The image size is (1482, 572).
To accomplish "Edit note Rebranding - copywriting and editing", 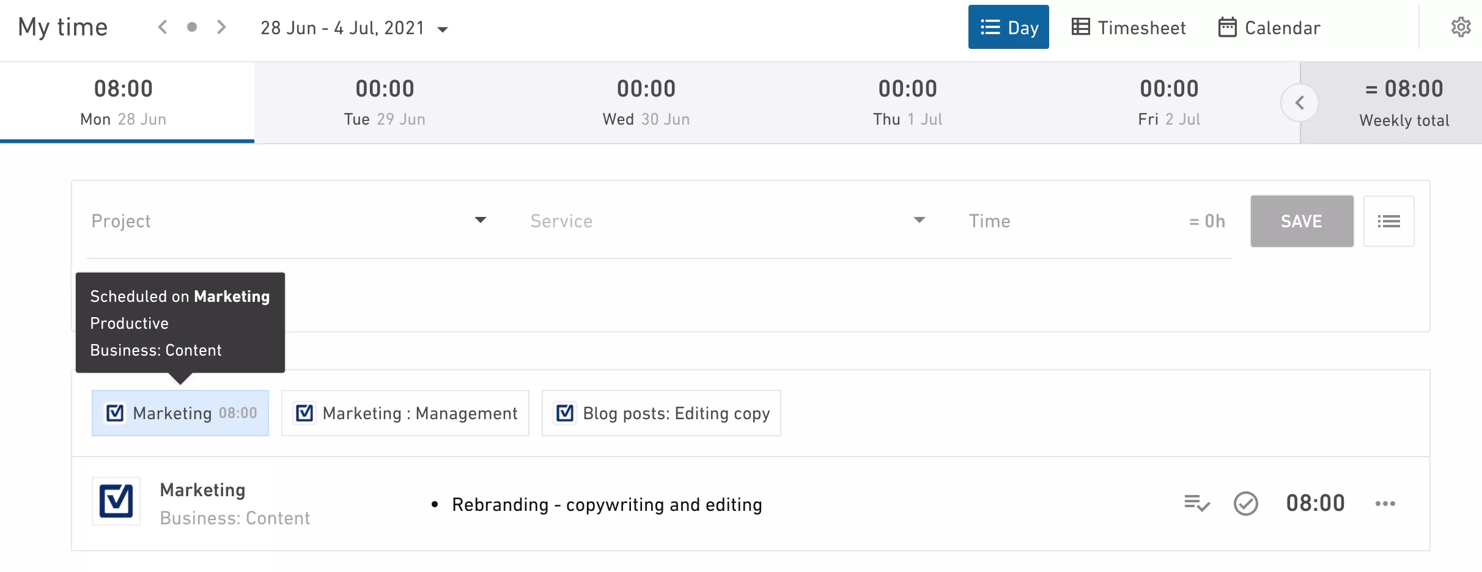I will [606, 505].
